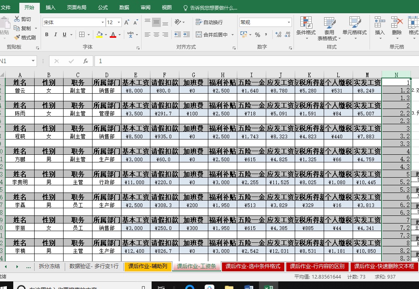Click the insert function fx icon
The image size is (419, 289).
point(85,61)
